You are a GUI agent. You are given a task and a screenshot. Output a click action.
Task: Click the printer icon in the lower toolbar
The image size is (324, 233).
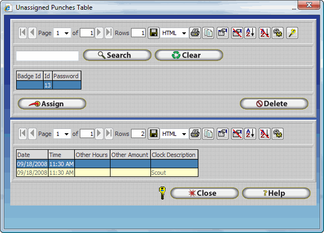tap(195, 133)
